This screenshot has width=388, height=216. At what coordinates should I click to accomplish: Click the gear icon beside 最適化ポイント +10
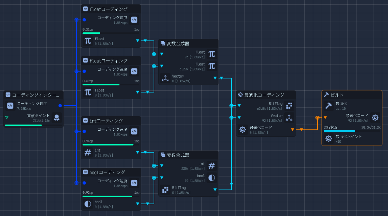(328, 139)
